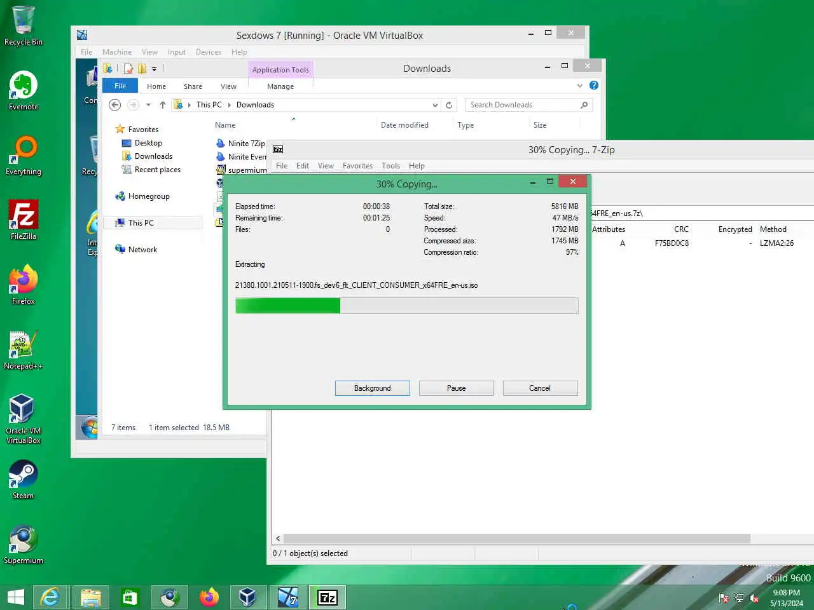Open Firefox desktop shortcut
Image resolution: width=814 pixels, height=610 pixels.
click(24, 285)
